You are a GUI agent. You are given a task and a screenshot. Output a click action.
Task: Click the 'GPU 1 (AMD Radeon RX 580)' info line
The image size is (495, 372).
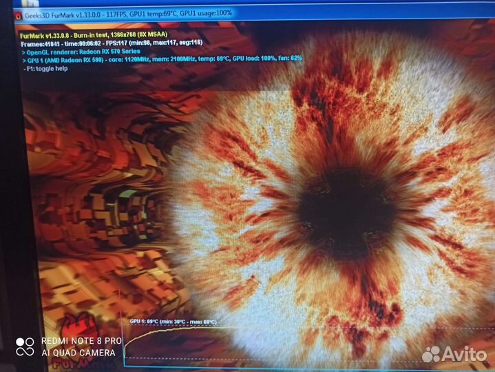pos(162,59)
